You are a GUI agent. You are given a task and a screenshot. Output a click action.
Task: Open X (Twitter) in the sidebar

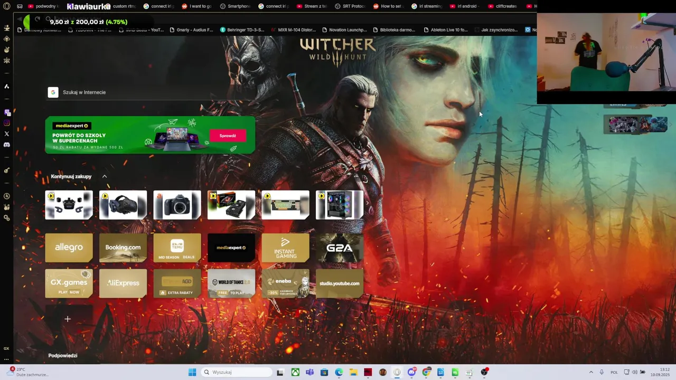click(x=6, y=134)
